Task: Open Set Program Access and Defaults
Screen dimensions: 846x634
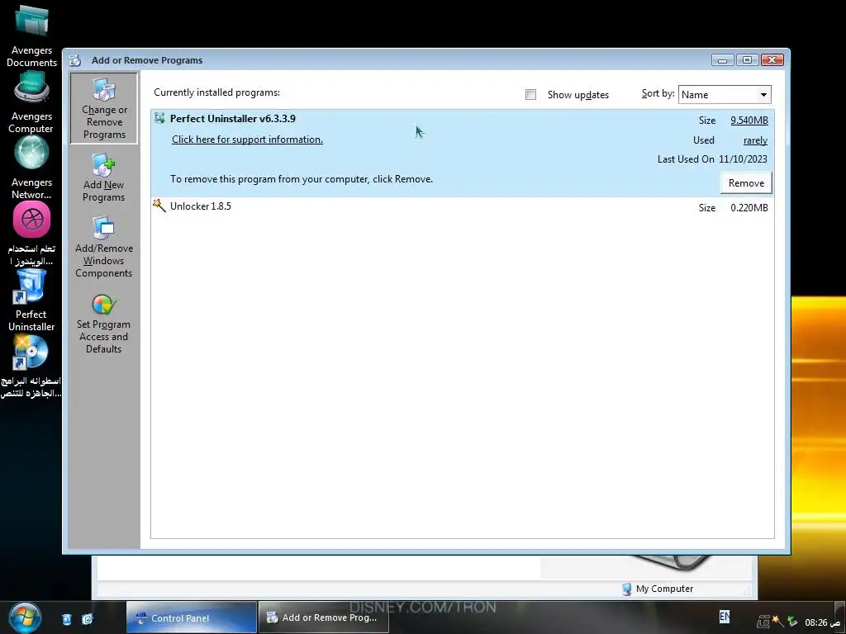Action: [103, 324]
